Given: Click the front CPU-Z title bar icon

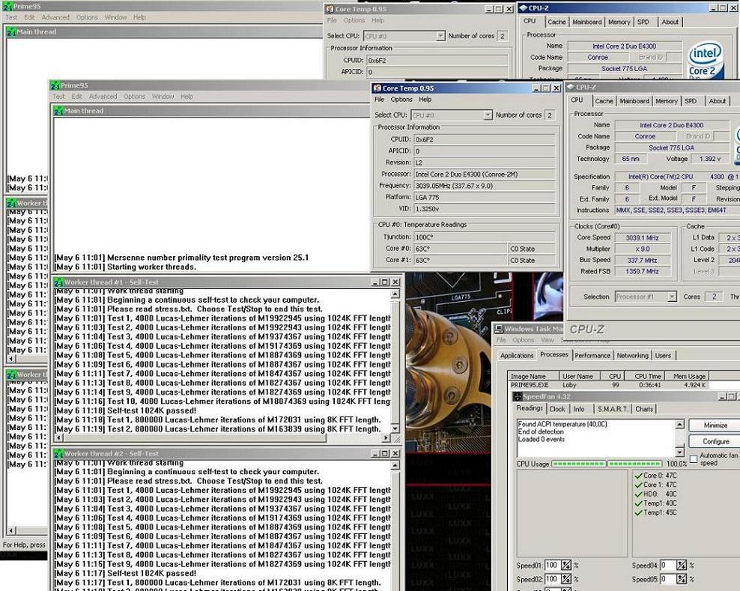Looking at the screenshot, I should 570,87.
